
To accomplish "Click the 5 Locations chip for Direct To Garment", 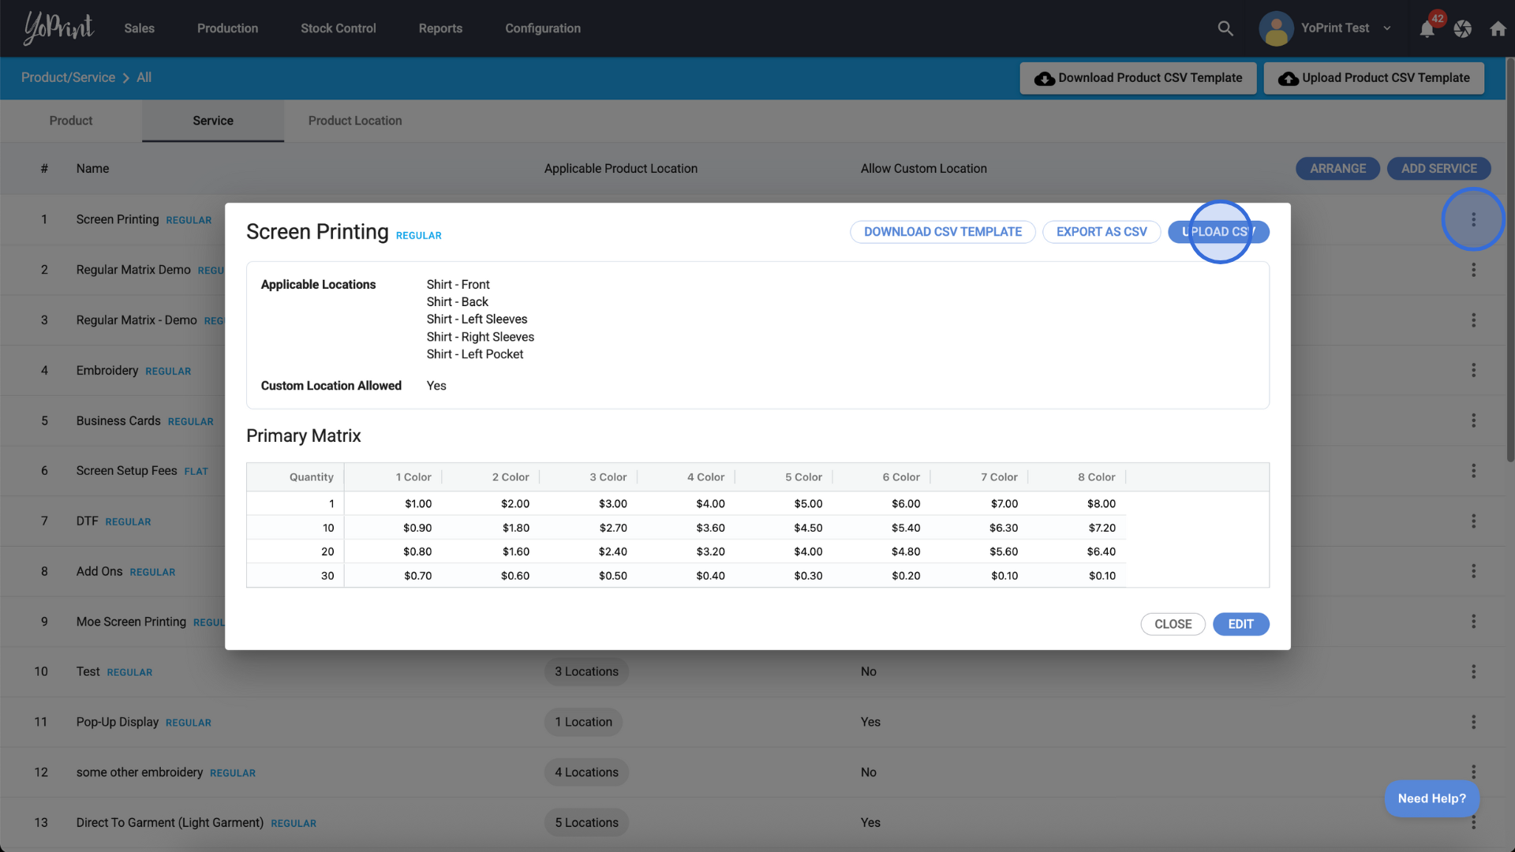I will tap(586, 823).
